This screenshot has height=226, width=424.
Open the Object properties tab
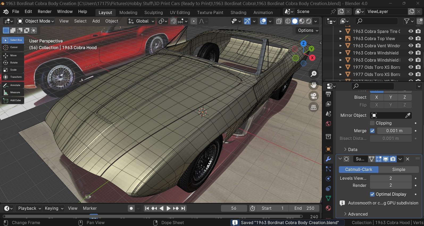(329, 149)
